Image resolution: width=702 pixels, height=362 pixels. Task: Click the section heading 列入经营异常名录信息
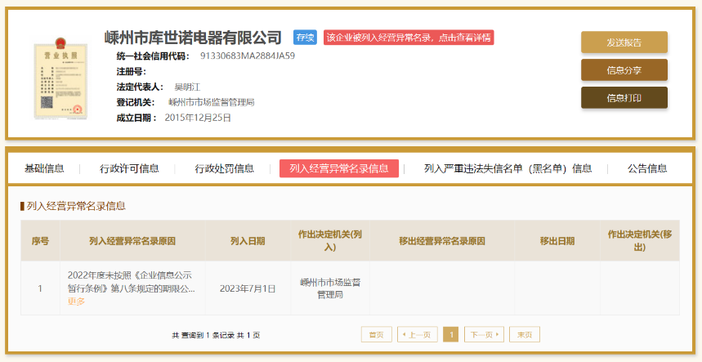pyautogui.click(x=76, y=206)
